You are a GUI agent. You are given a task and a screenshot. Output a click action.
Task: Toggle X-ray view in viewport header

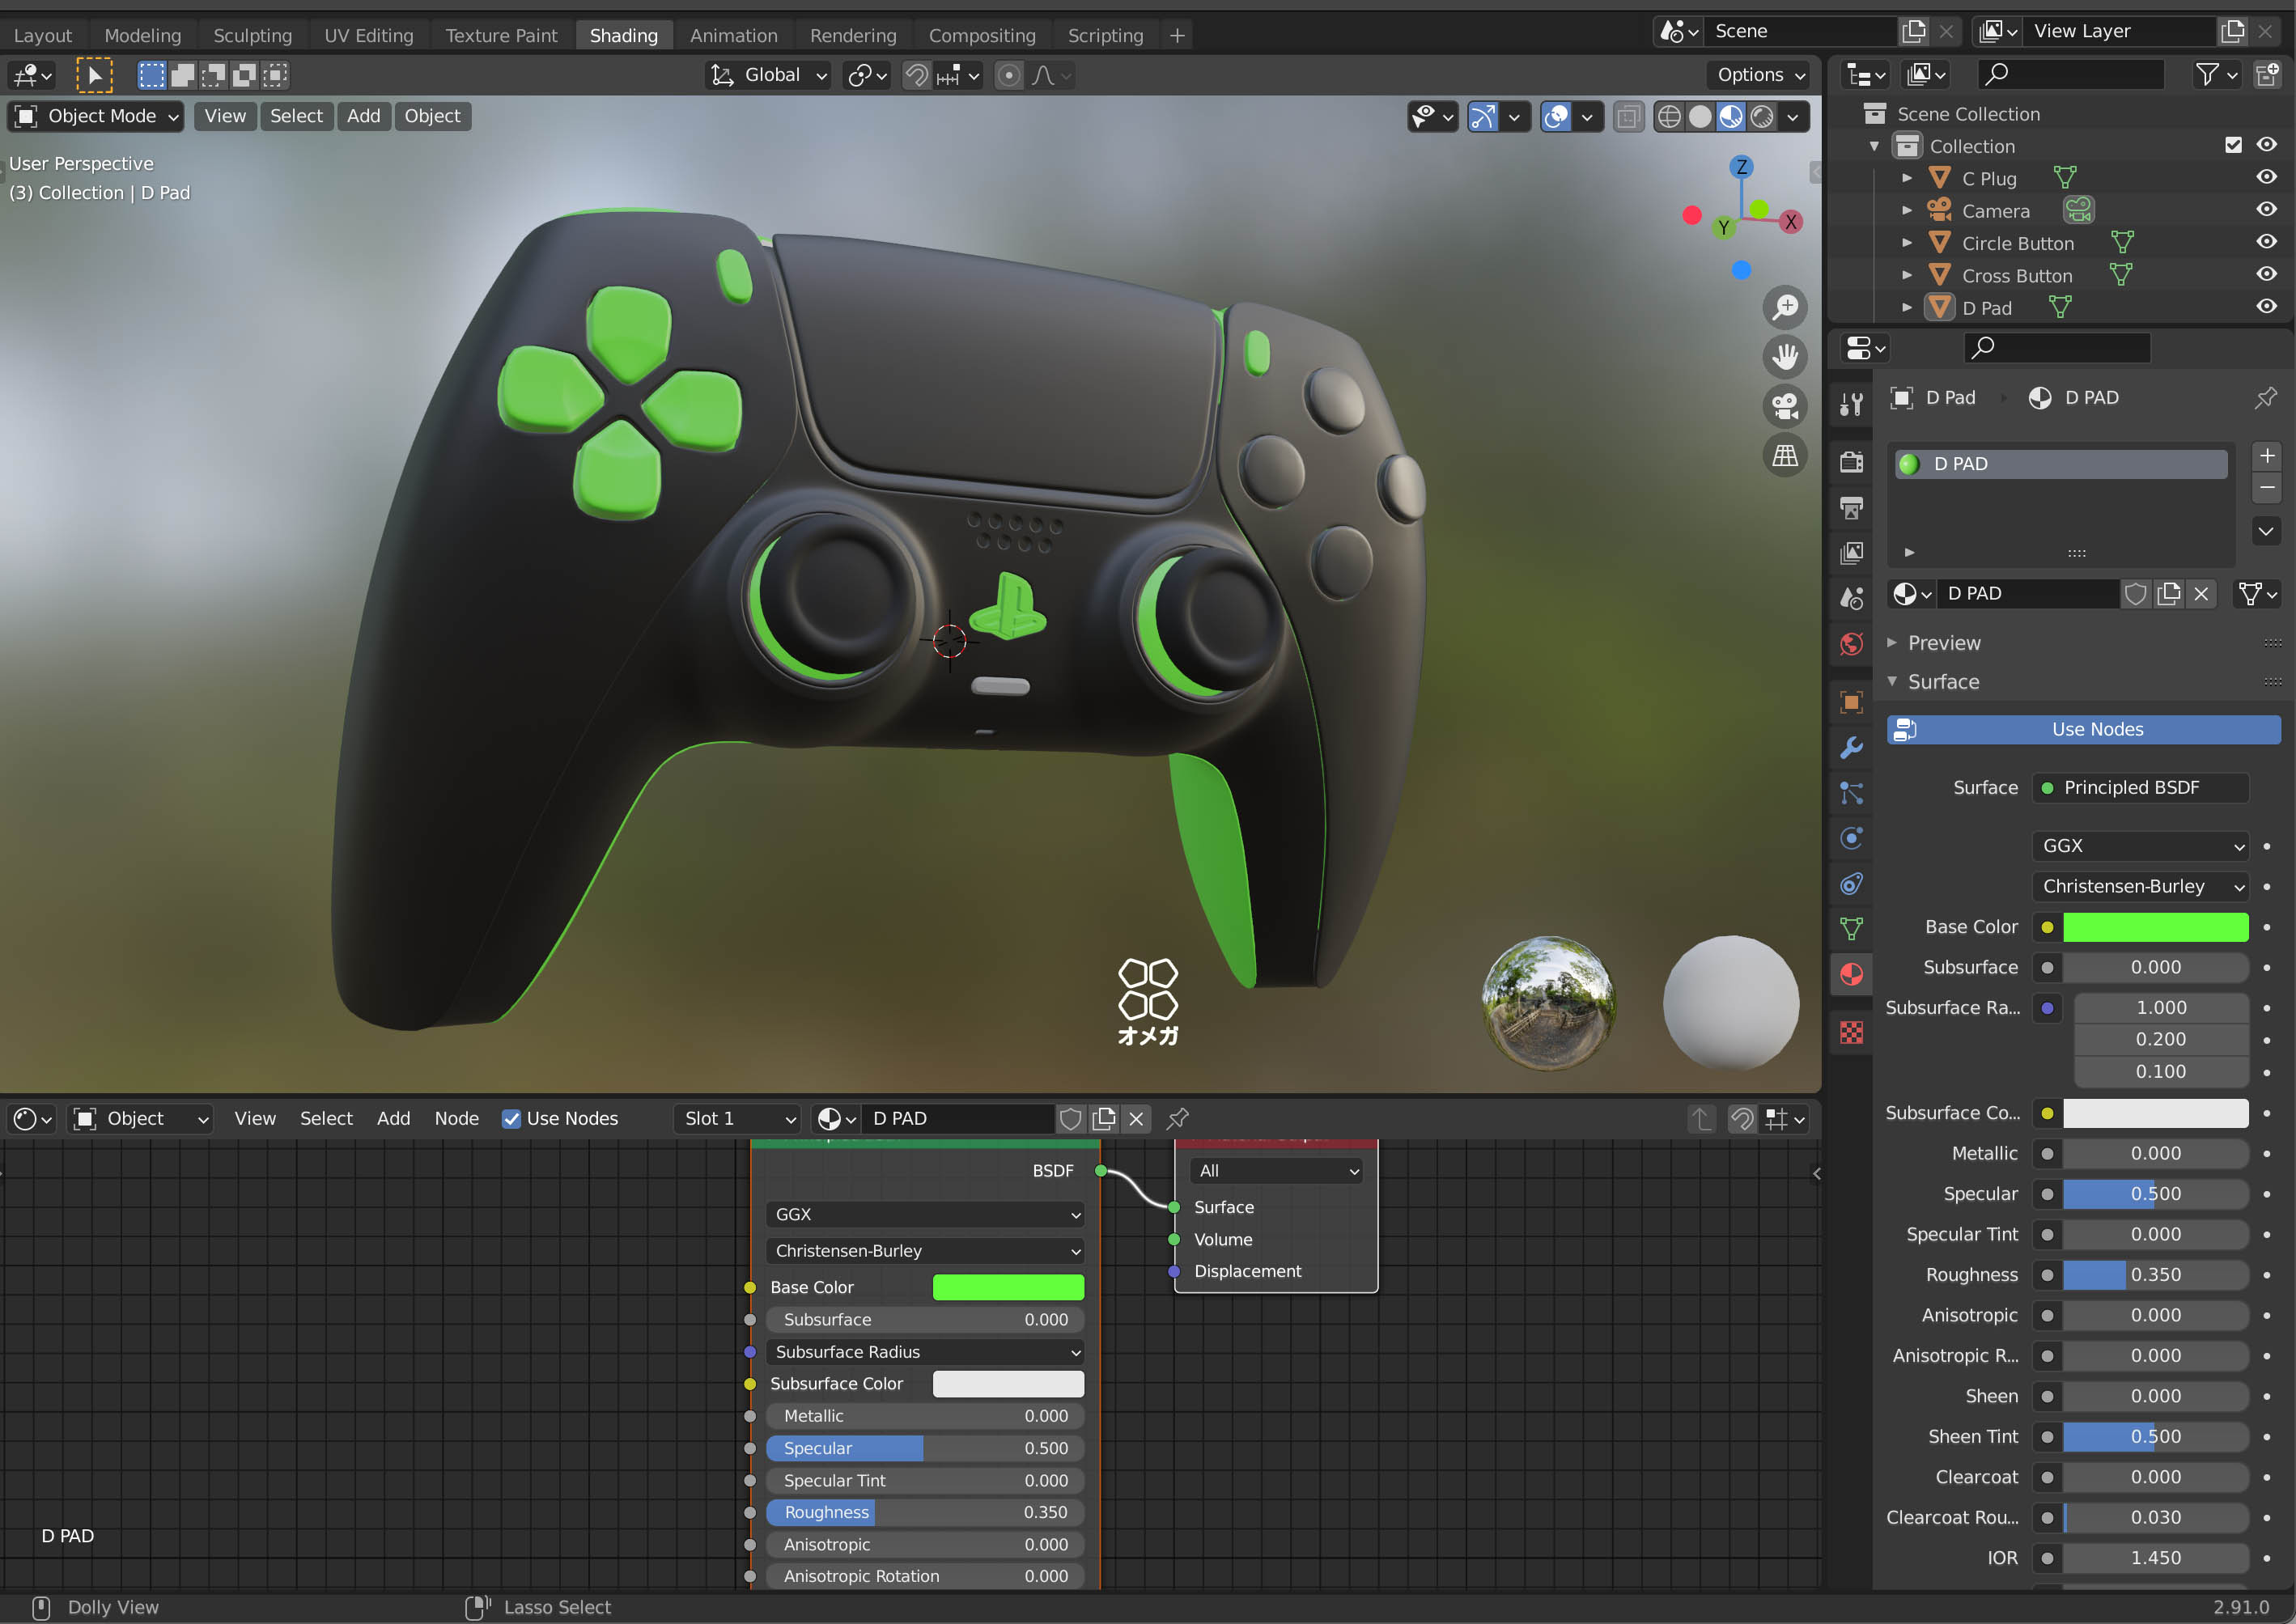click(1628, 117)
